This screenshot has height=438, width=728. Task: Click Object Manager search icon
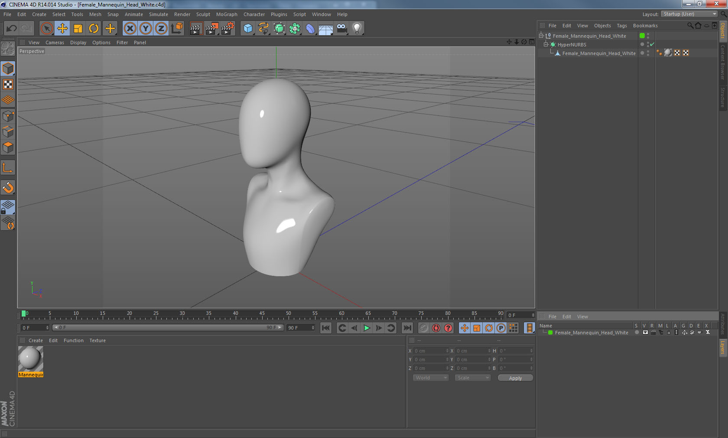pyautogui.click(x=690, y=26)
